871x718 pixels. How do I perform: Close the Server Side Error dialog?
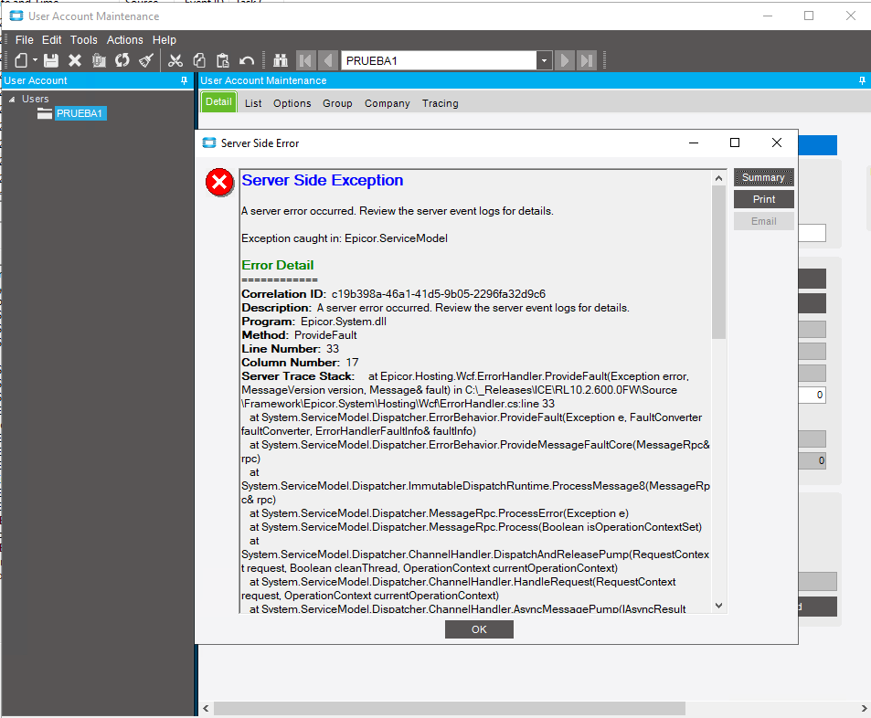(x=777, y=143)
